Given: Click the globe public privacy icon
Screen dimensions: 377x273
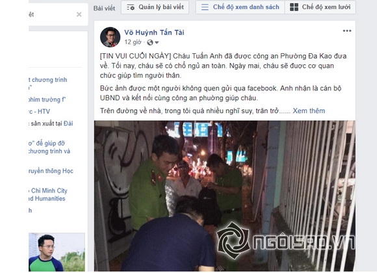Looking at the screenshot, I should pos(150,42).
